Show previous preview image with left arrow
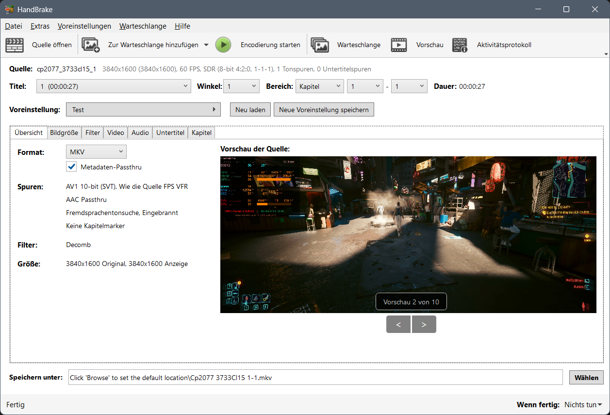This screenshot has width=610, height=415. [398, 324]
